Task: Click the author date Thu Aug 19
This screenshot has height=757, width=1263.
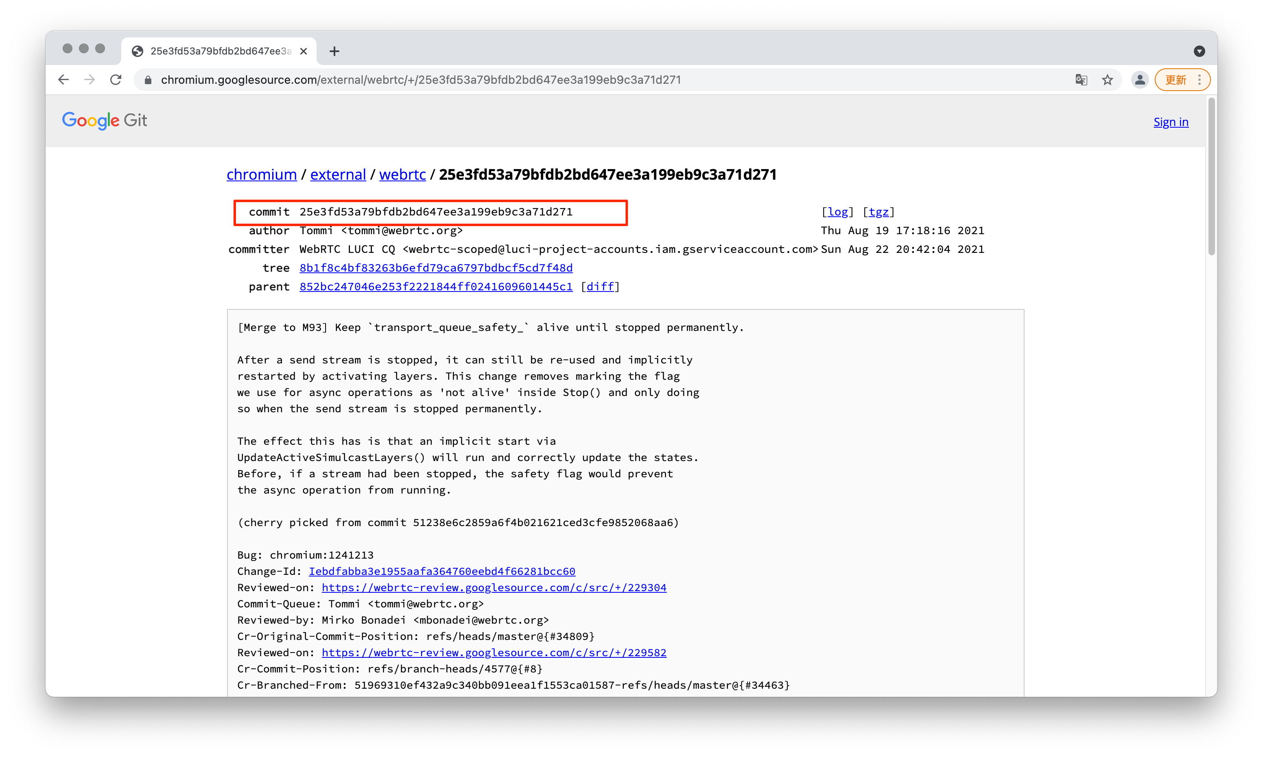Action: click(902, 231)
